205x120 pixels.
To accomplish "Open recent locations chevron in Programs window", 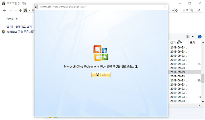I will pyautogui.click(x=16, y=10).
